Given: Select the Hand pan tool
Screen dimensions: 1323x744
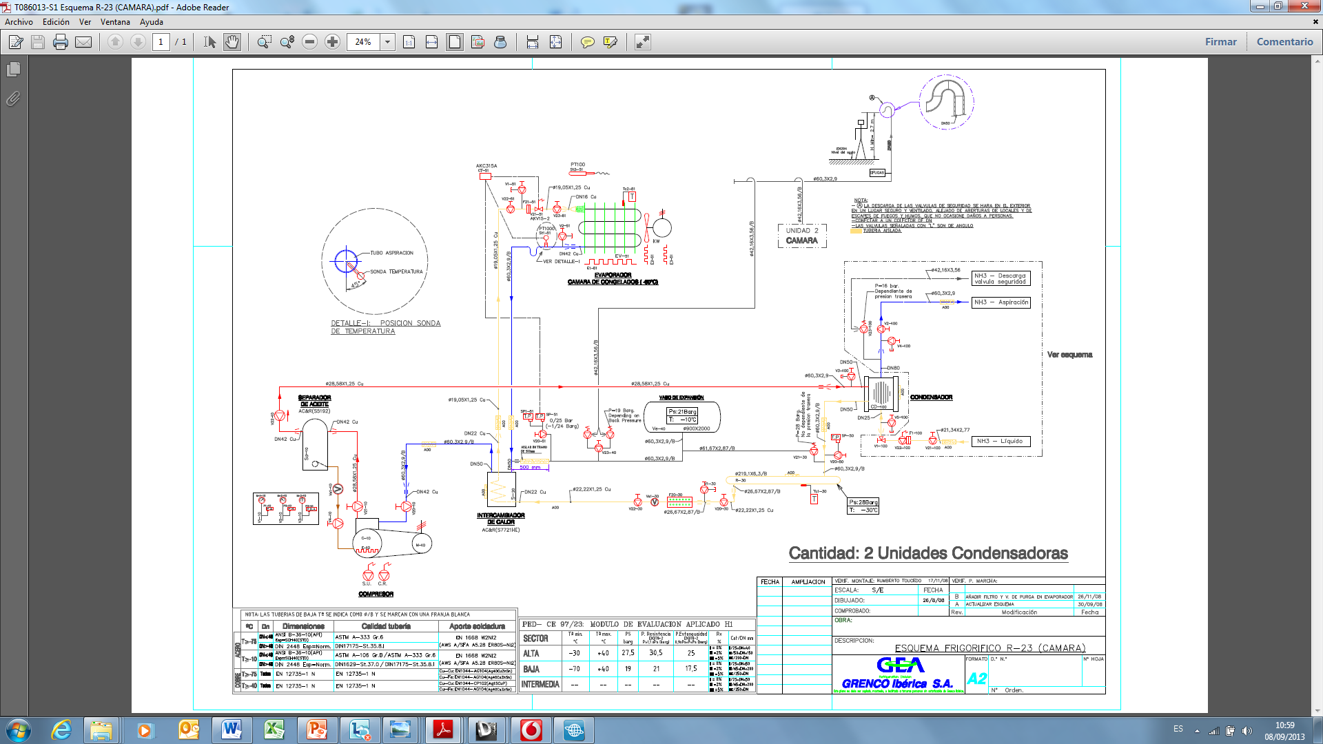Looking at the screenshot, I should 232,42.
